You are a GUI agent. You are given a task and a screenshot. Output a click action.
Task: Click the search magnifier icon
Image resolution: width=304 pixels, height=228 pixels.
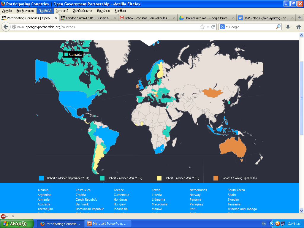click(x=278, y=27)
